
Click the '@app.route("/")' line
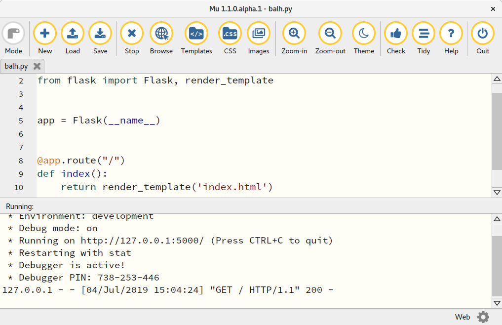[x=81, y=160]
